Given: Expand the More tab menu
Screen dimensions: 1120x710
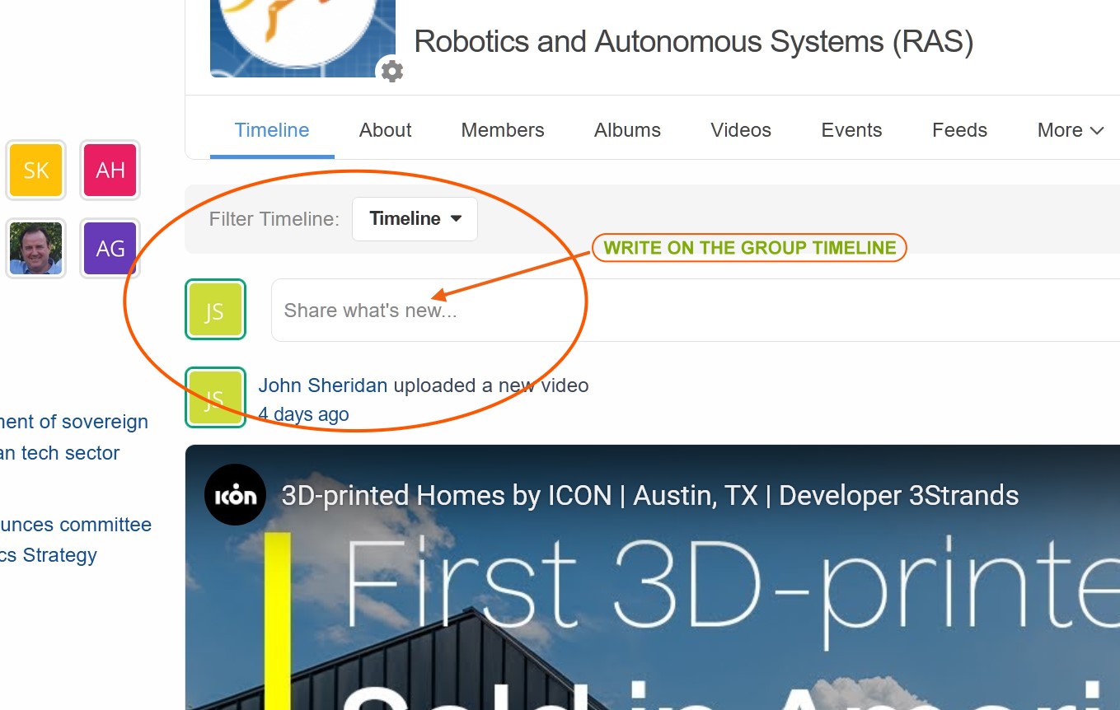Looking at the screenshot, I should point(1070,130).
